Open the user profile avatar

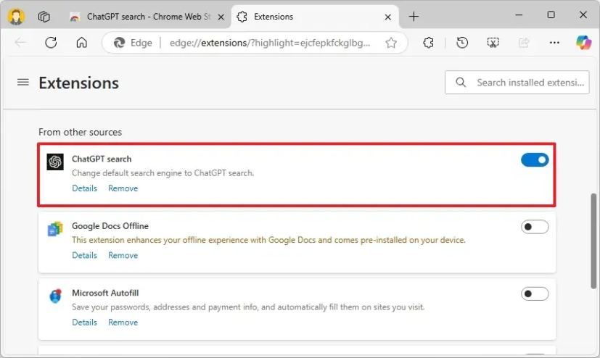[16, 17]
